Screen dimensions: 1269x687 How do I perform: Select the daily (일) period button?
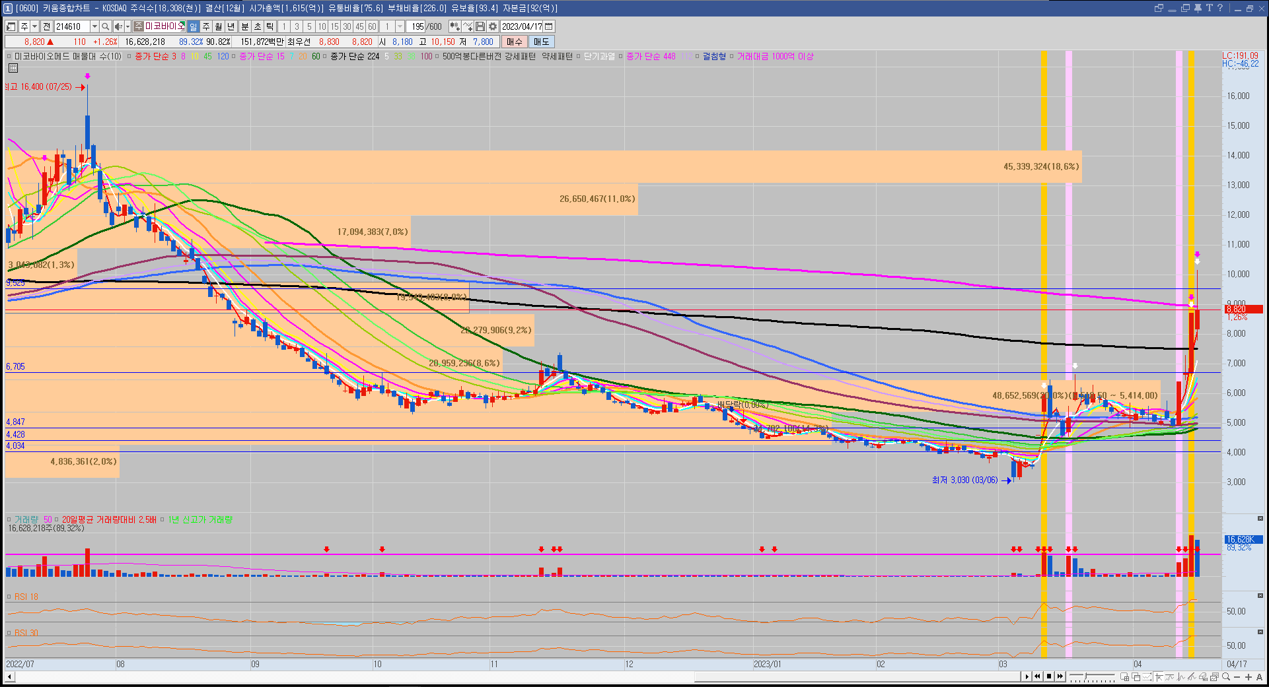coord(193,26)
